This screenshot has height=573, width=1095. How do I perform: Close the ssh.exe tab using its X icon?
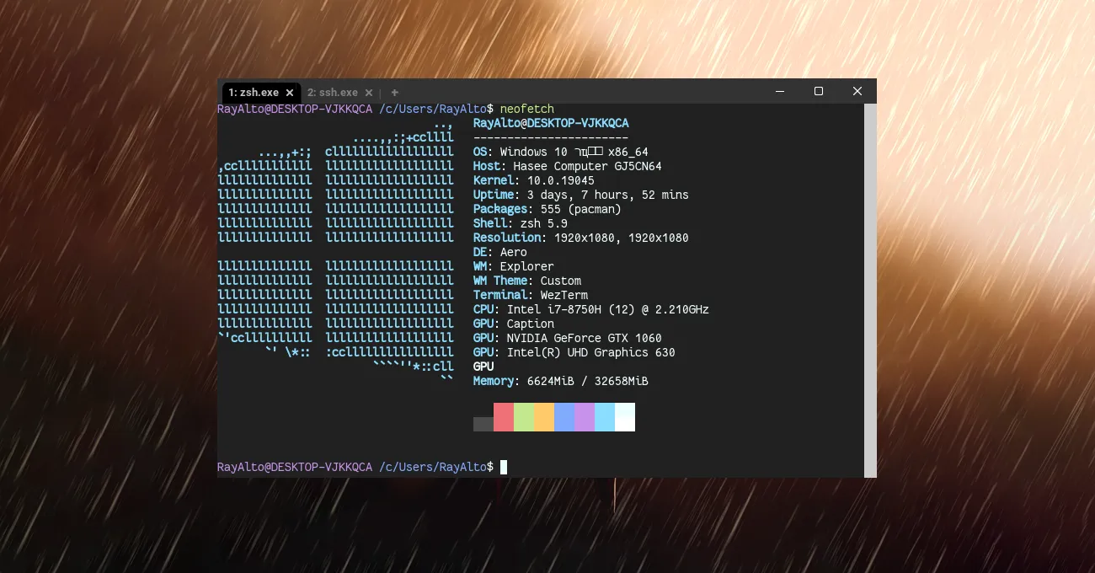click(368, 93)
